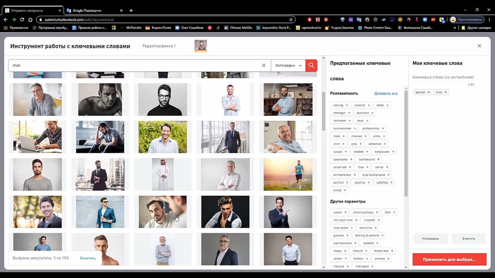495x278 pixels.
Task: Add the suggested keyword 'businessman'
Action: (345, 129)
